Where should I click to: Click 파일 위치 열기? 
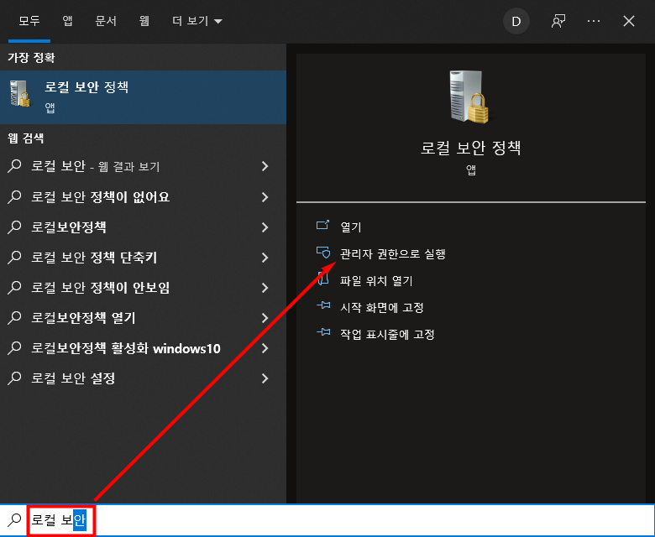point(376,280)
